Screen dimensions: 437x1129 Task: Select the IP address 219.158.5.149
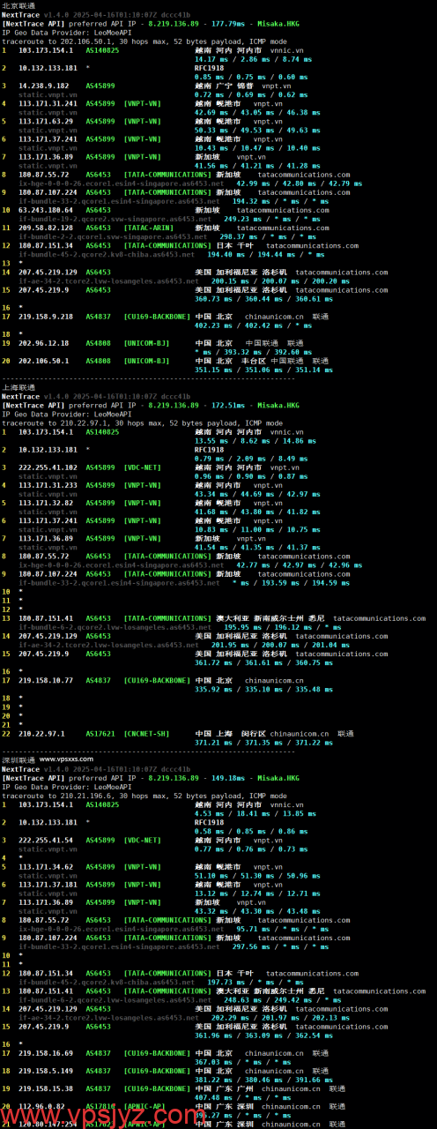point(46,1070)
